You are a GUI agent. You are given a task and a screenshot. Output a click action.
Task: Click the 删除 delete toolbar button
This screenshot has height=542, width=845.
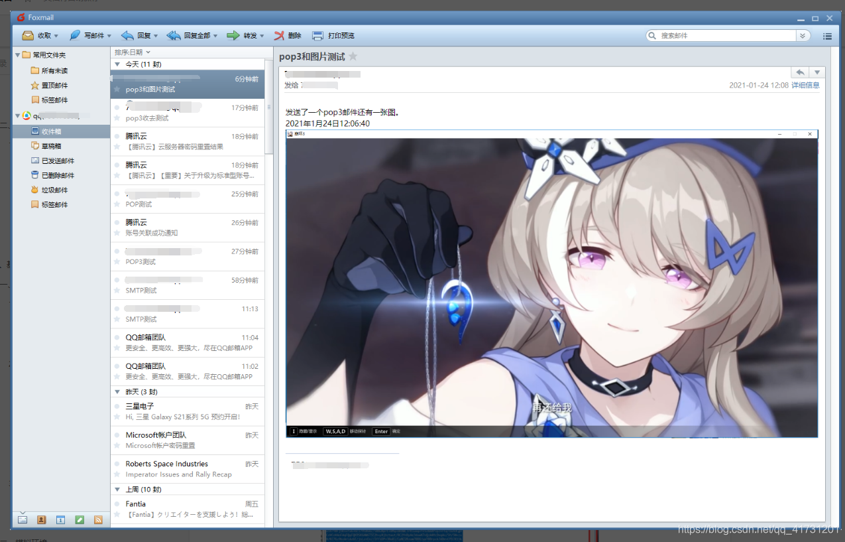[288, 36]
